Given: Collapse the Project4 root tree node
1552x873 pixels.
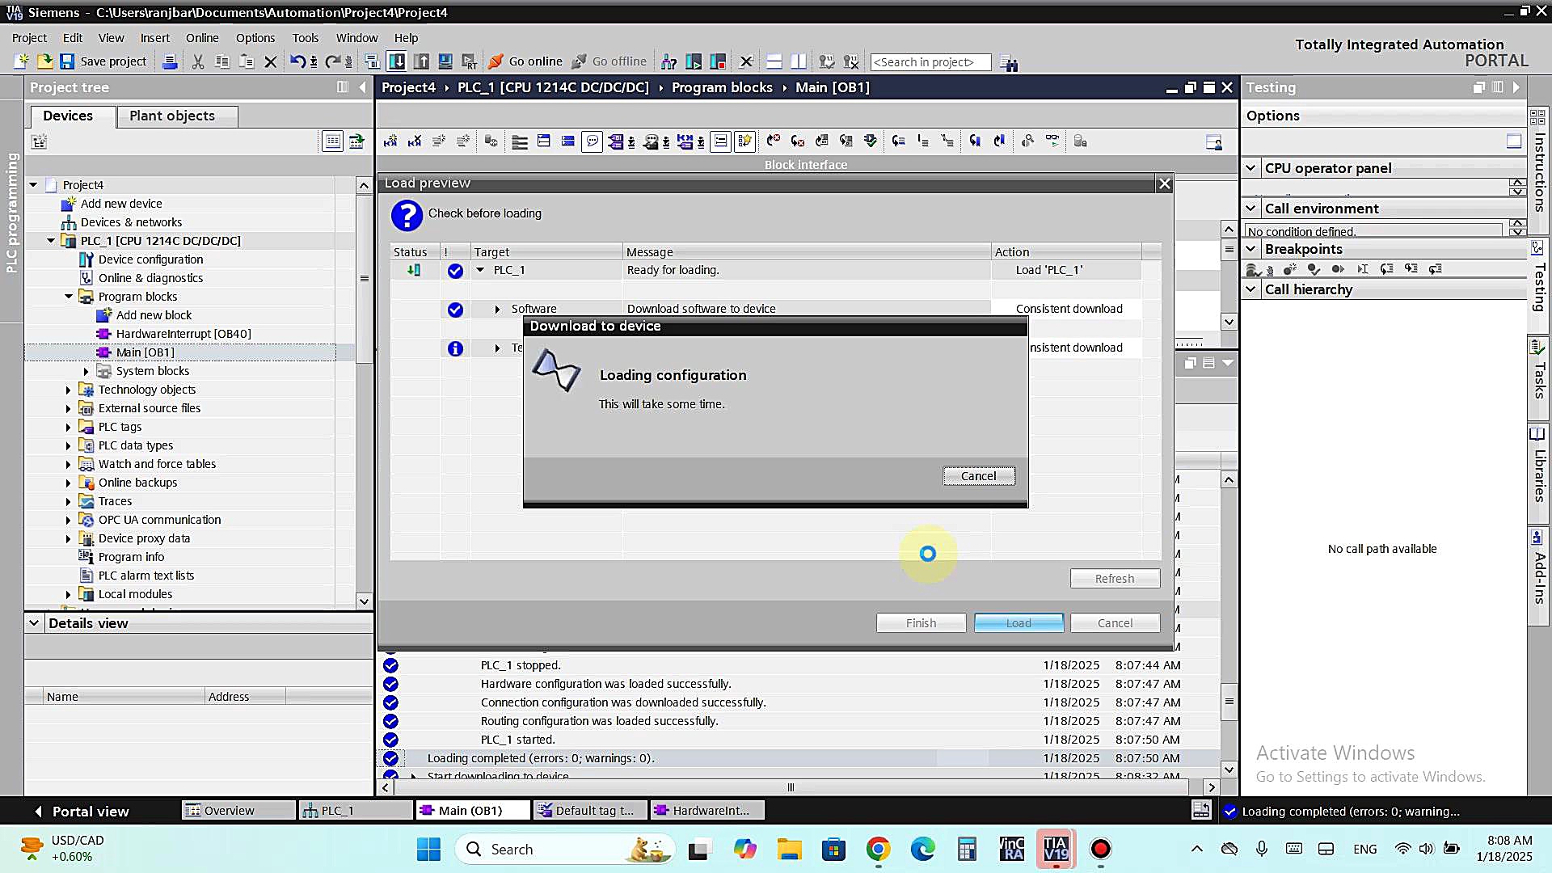Looking at the screenshot, I should (33, 185).
